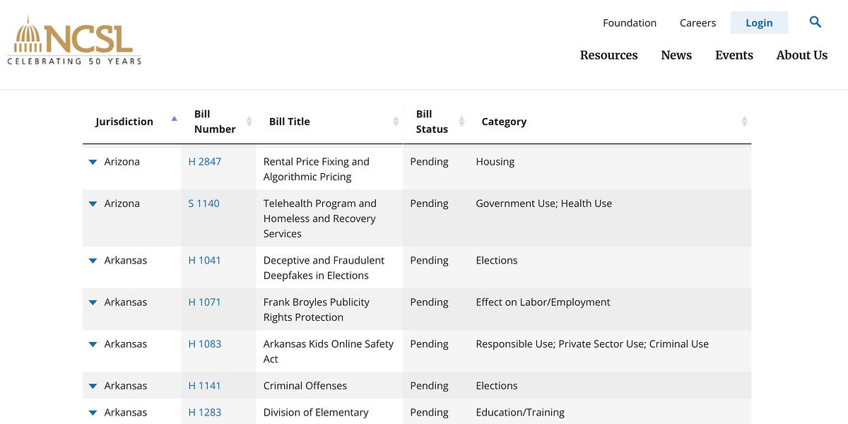Click Arkansas jurisdiction in H 1141 row
Image resolution: width=848 pixels, height=424 pixels.
click(126, 386)
